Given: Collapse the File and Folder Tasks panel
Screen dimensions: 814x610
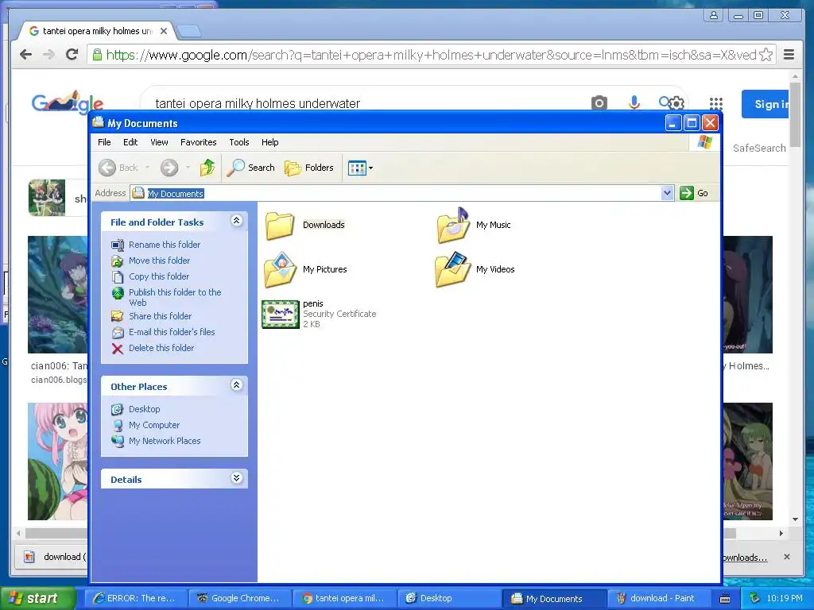Looking at the screenshot, I should click(x=236, y=221).
